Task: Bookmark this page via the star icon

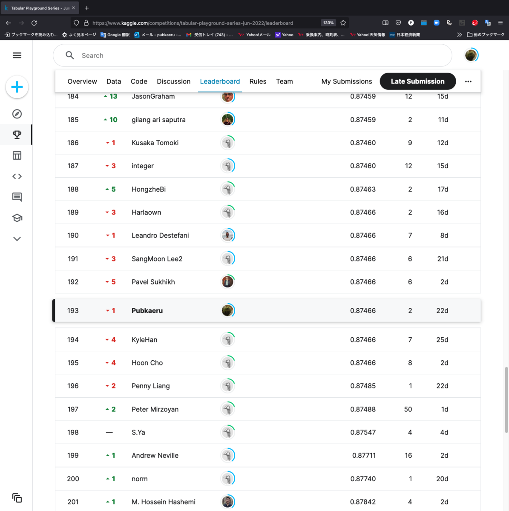Action: coord(343,23)
